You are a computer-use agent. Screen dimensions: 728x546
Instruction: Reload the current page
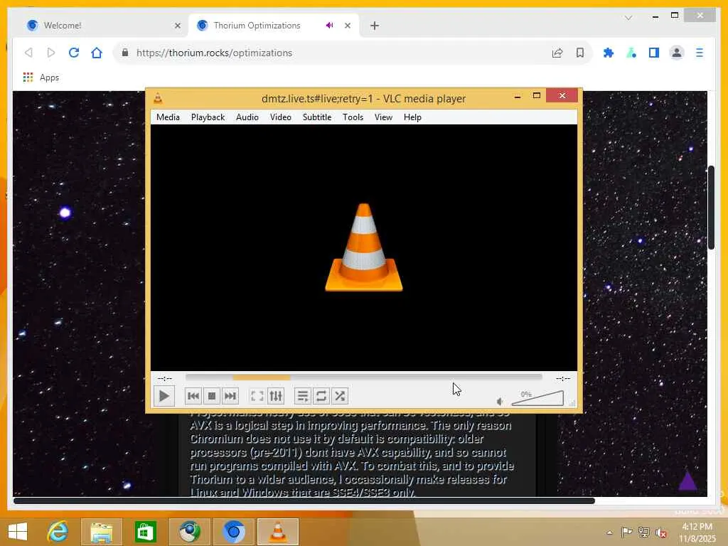point(74,53)
